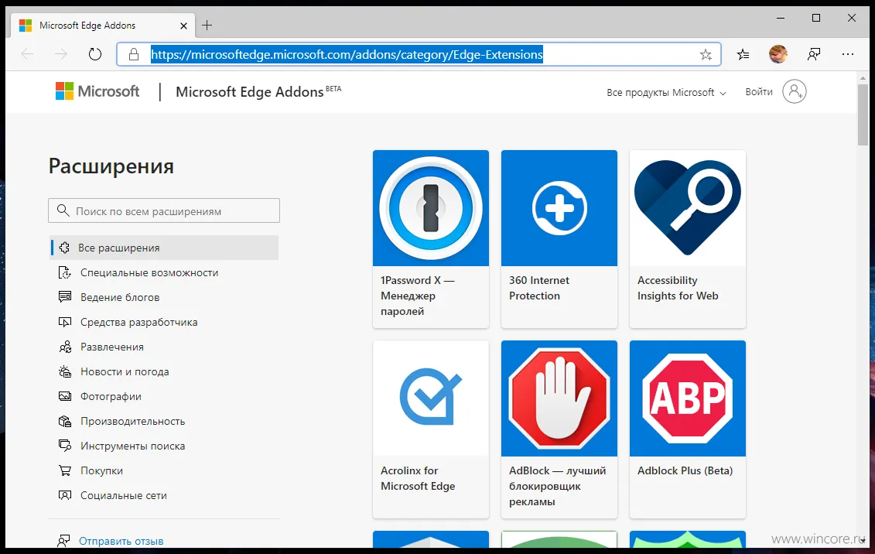Click Отправить отзыв link
875x554 pixels.
click(x=121, y=541)
